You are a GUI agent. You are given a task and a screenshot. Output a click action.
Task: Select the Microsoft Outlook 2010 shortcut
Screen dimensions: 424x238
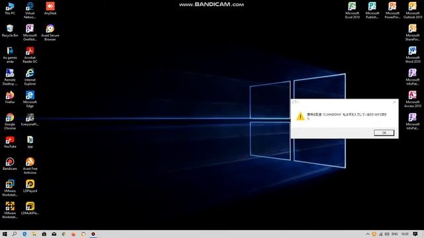click(413, 11)
